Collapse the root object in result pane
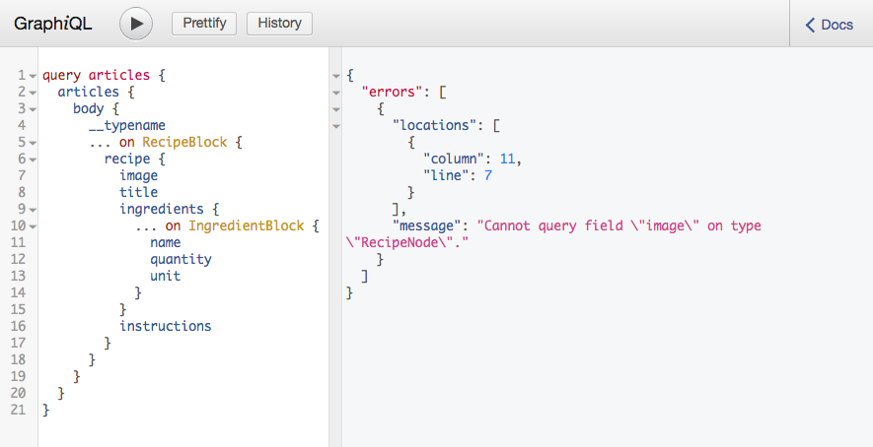Viewport: 873px width, 447px height. click(x=335, y=76)
